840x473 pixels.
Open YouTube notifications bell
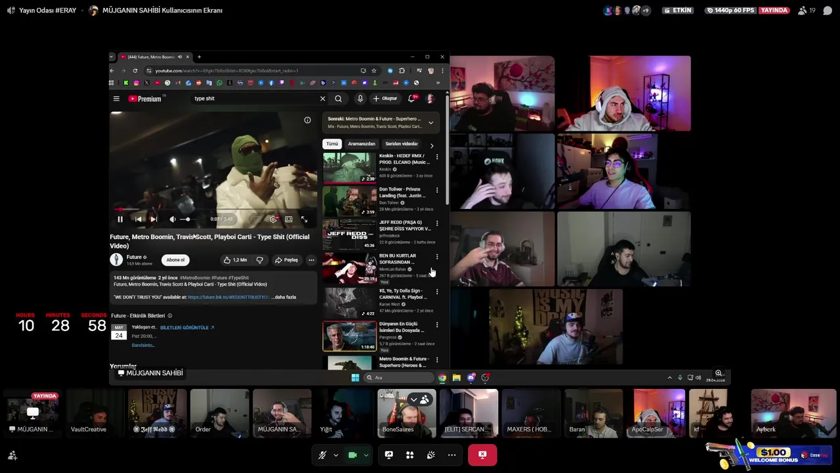pos(411,99)
